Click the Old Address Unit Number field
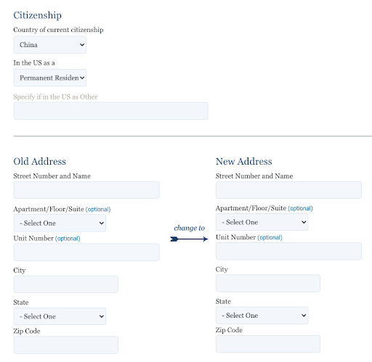The width and height of the screenshot is (372, 362). 86,252
